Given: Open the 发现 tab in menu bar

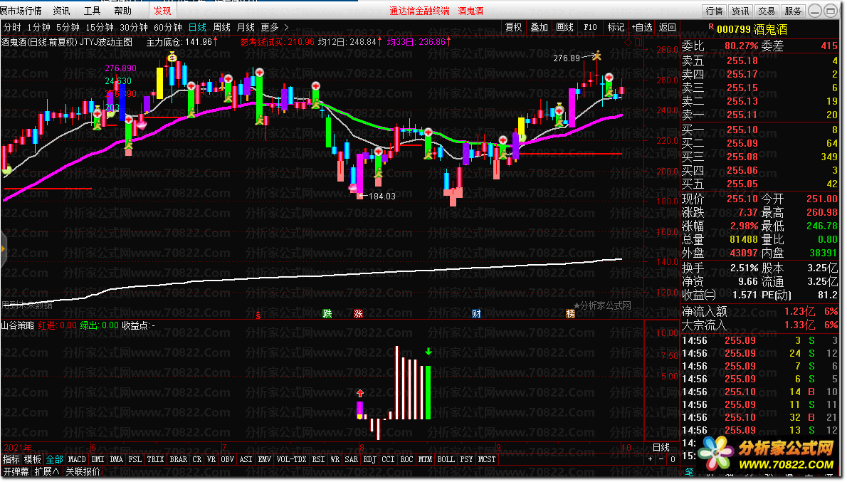Looking at the screenshot, I should (x=162, y=11).
